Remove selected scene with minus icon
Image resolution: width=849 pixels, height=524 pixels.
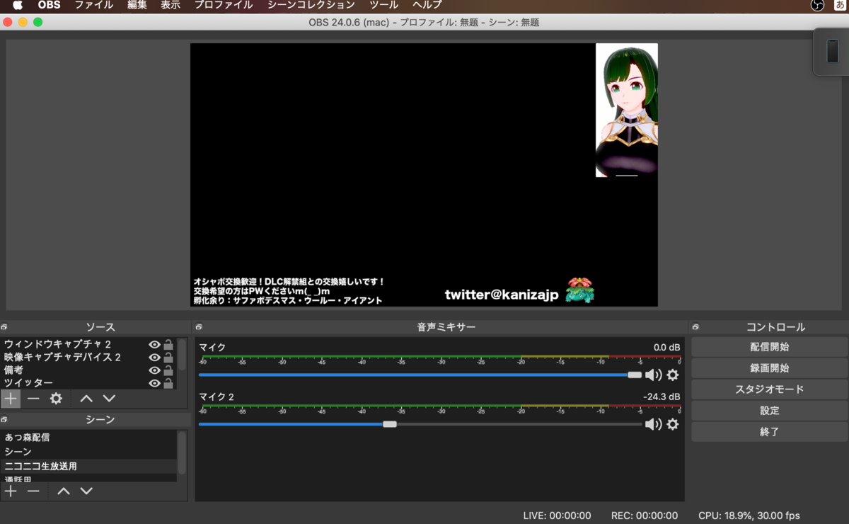33,491
